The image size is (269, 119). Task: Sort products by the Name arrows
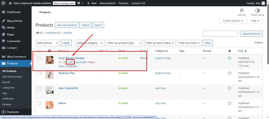click(x=68, y=51)
